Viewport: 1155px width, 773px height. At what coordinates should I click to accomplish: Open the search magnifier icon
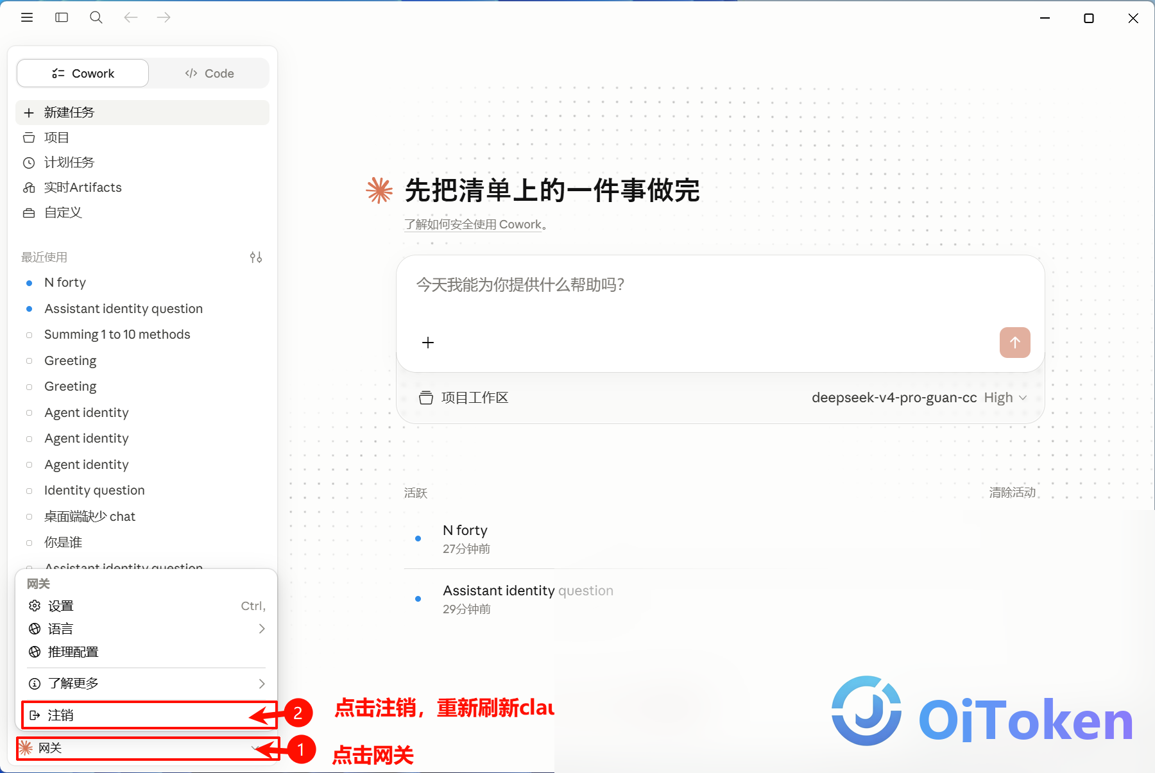(96, 17)
